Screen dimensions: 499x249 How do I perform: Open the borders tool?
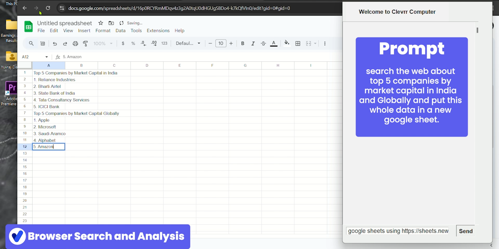[x=298, y=43]
